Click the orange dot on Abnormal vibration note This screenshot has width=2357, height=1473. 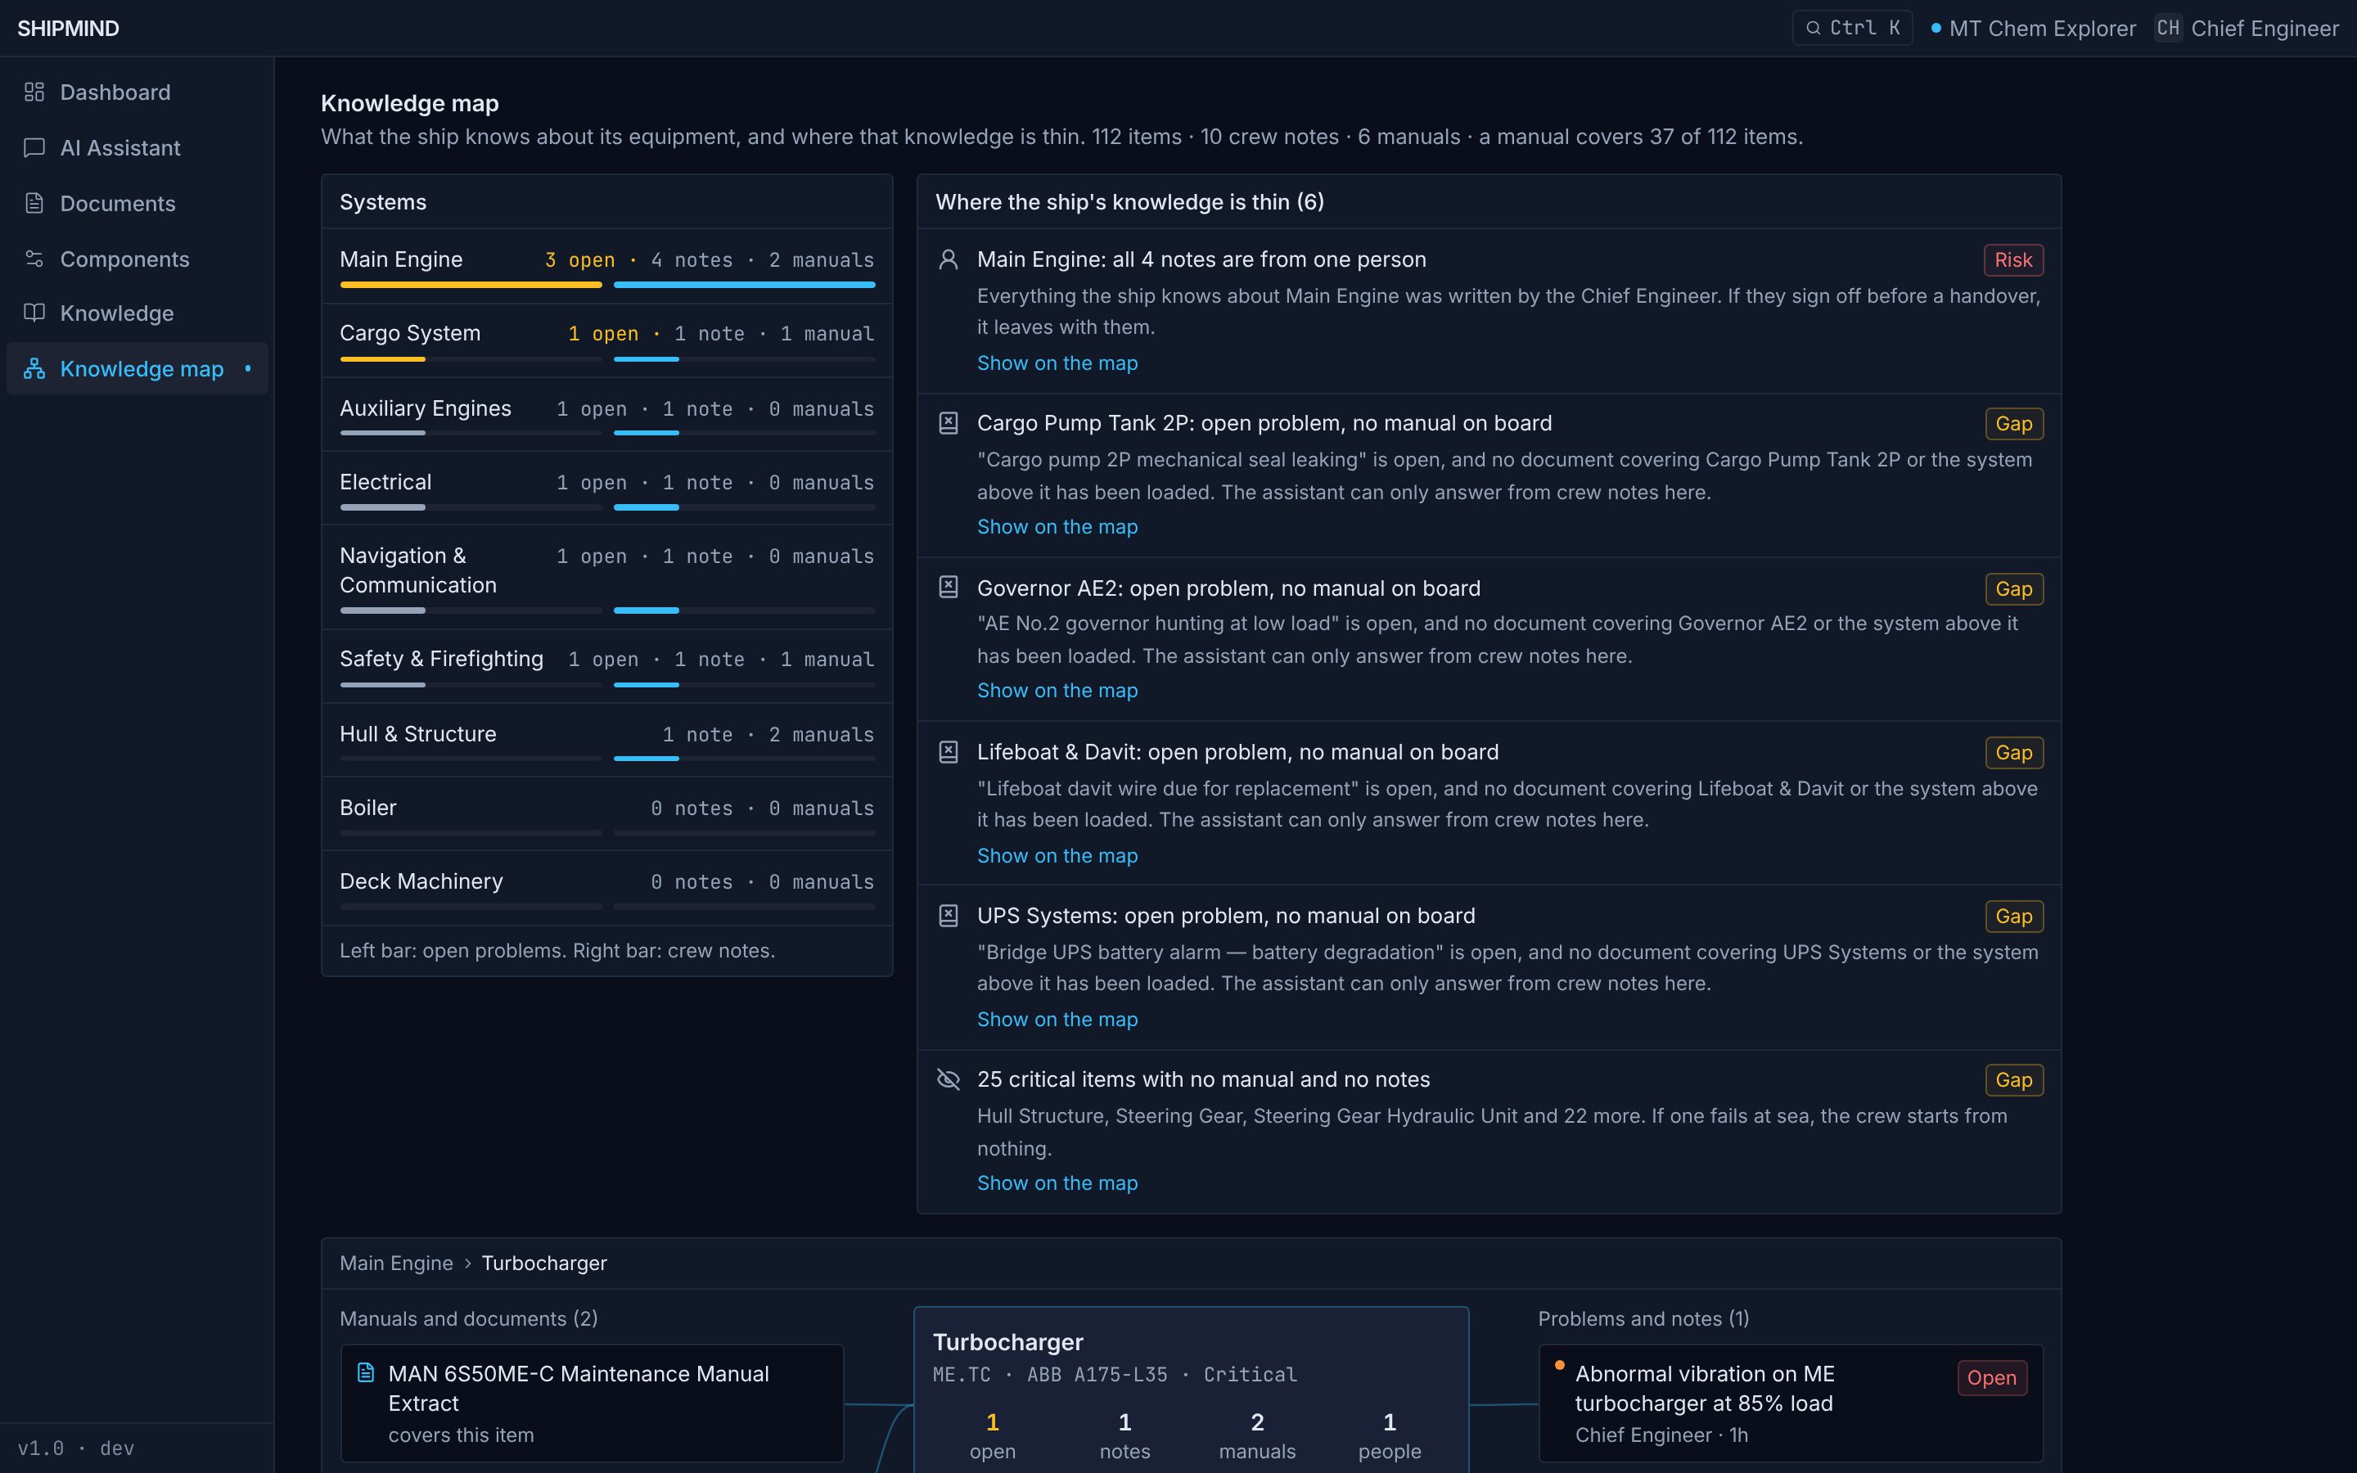click(x=1559, y=1365)
